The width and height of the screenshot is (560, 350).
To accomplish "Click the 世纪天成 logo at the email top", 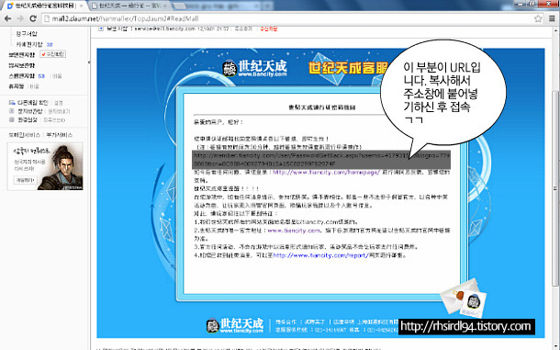I will click(x=254, y=68).
